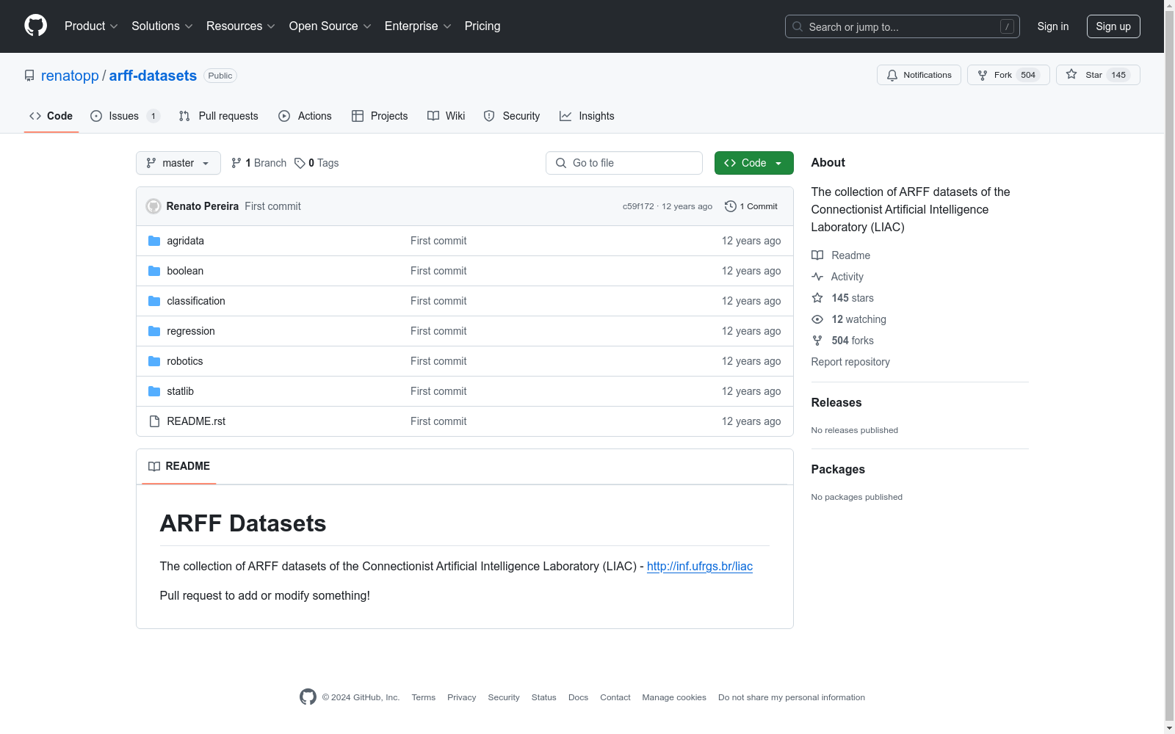This screenshot has height=734, width=1175.
Task: Open commit hash c59f172
Action: [638, 206]
